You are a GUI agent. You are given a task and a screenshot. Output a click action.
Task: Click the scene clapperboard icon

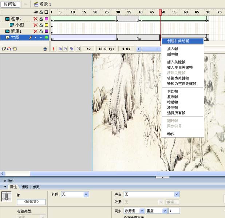coord(36,4)
